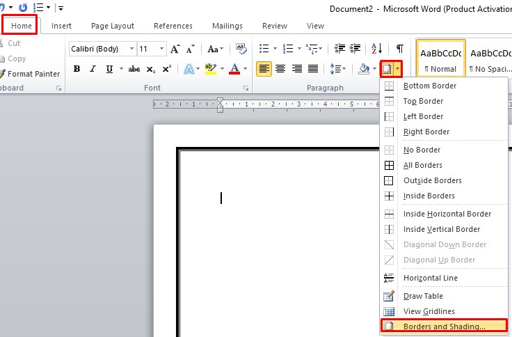The image size is (512, 337).
Task: Click the Increase Indent icon
Action: pyautogui.click(x=355, y=49)
